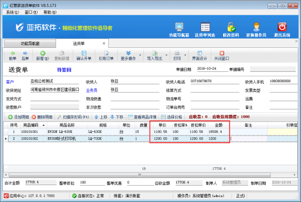Switch to the 功能导航窗 tab
Image resolution: width=301 pixels, height=202 pixels.
30,44
